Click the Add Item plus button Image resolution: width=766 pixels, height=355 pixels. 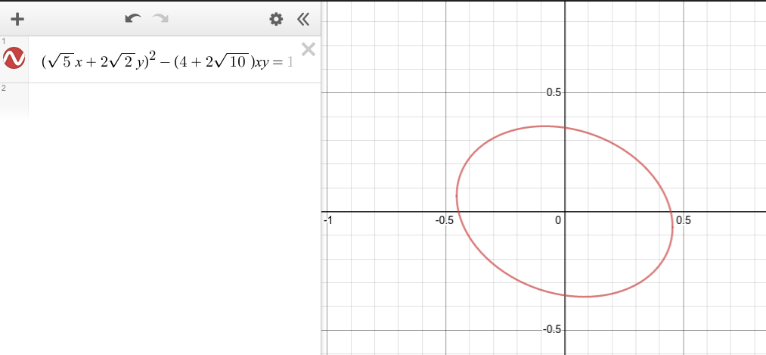18,19
